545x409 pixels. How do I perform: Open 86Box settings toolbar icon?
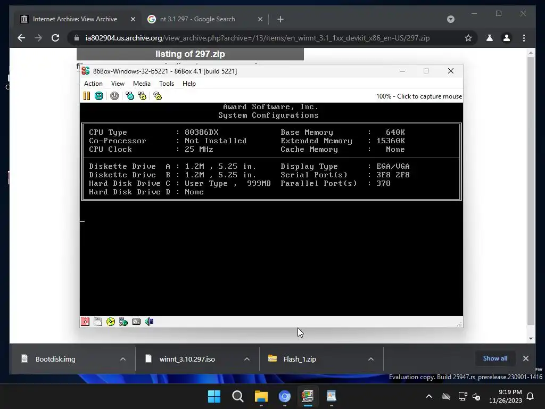(158, 96)
